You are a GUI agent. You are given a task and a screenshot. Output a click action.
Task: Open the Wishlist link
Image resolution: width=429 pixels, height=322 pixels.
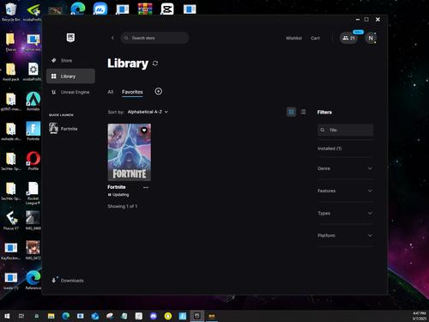pyautogui.click(x=293, y=38)
